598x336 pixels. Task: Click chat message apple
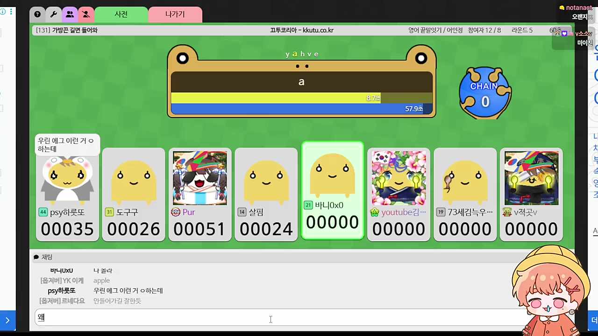(101, 281)
